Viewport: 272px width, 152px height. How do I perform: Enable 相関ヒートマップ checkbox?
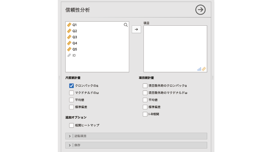pyautogui.click(x=71, y=125)
